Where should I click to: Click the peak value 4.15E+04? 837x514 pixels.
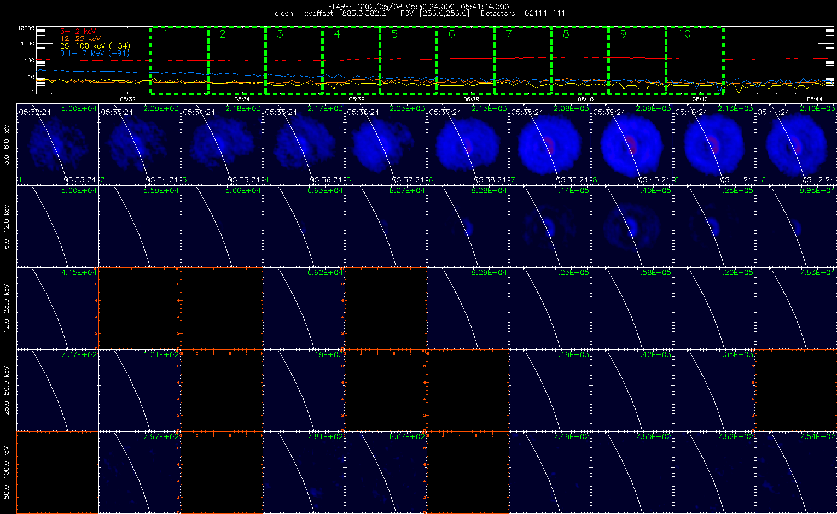79,273
